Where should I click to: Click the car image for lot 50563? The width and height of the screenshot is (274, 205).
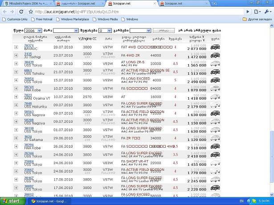pyautogui.click(x=215, y=113)
